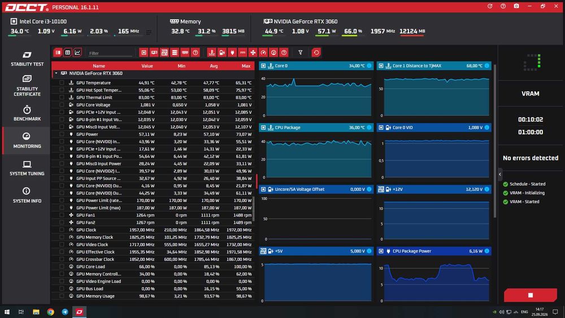Viewport: 565px width, 318px height.
Task: Open the System Info section
Action: click(27, 195)
